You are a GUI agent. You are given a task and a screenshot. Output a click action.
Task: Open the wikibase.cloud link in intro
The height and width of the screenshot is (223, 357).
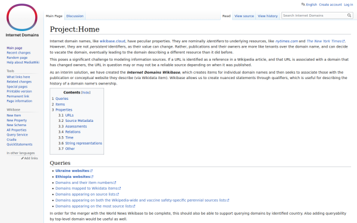coord(112,41)
